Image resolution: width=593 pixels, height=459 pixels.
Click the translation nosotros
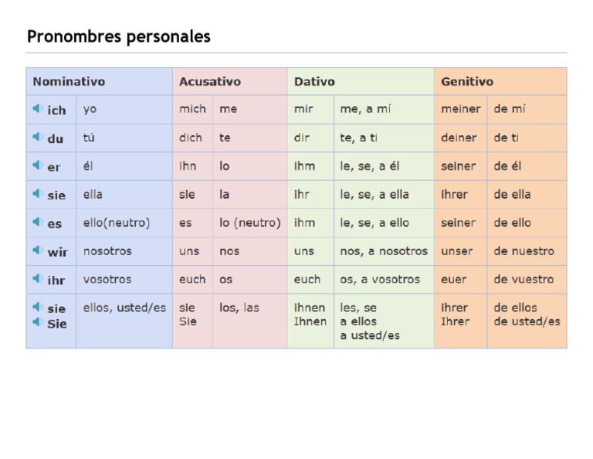pyautogui.click(x=107, y=251)
